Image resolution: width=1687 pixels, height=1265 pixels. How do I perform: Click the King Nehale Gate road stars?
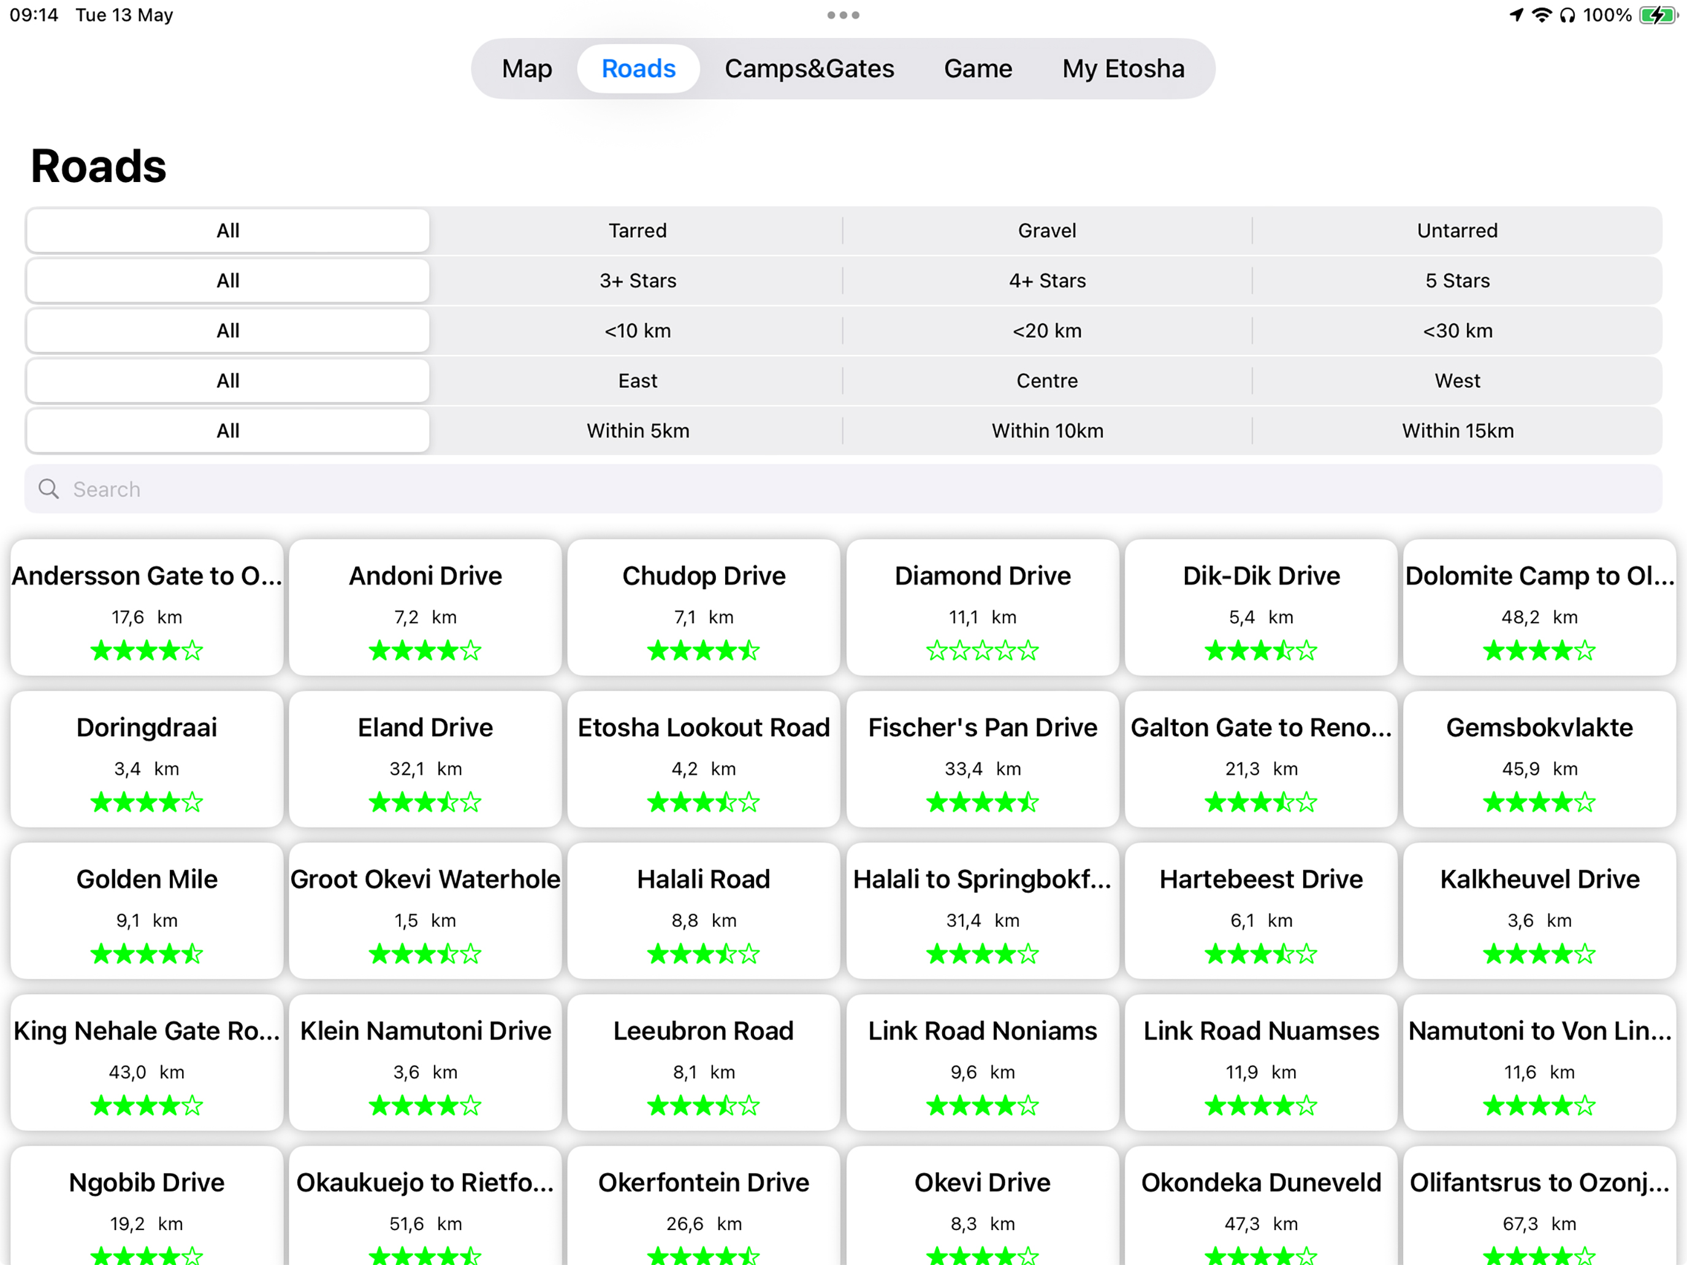click(x=147, y=1106)
